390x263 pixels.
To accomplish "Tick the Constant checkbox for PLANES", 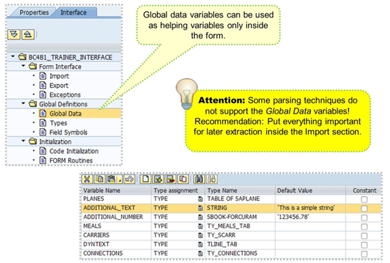I will [x=363, y=200].
